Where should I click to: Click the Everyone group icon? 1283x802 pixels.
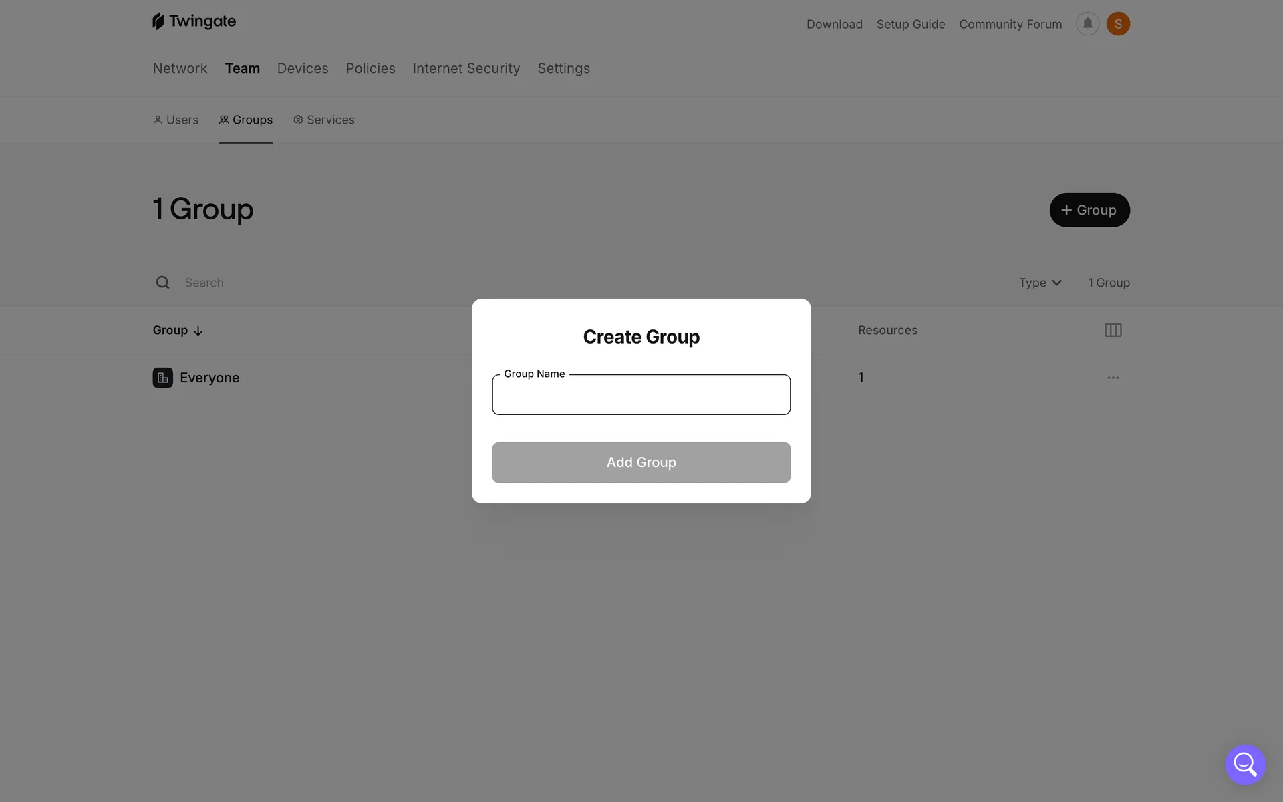pos(162,378)
